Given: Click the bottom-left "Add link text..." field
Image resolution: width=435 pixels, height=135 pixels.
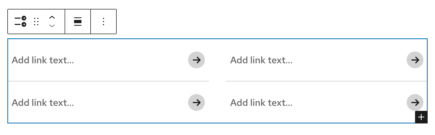Looking at the screenshot, I should coord(43,103).
